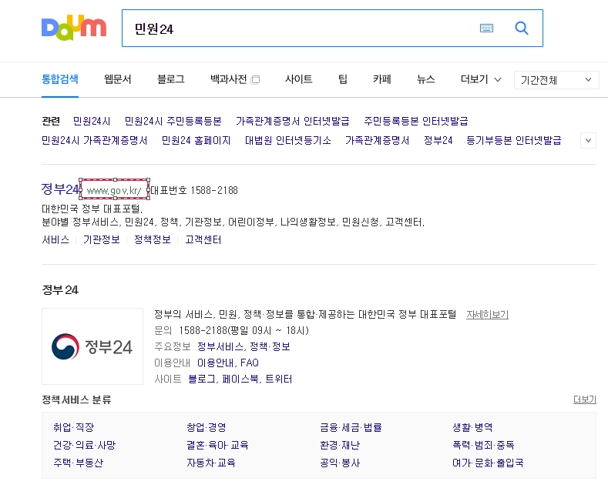Select the 자동차·교육 category
608x488 pixels.
211,463
